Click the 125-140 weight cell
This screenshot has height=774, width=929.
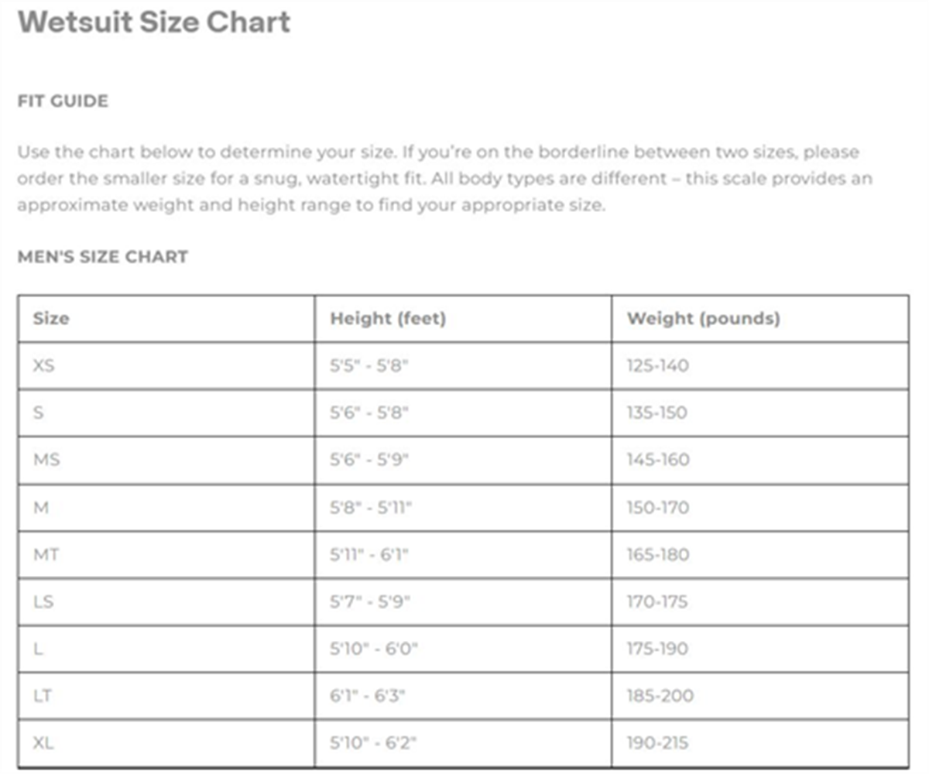pyautogui.click(x=657, y=365)
